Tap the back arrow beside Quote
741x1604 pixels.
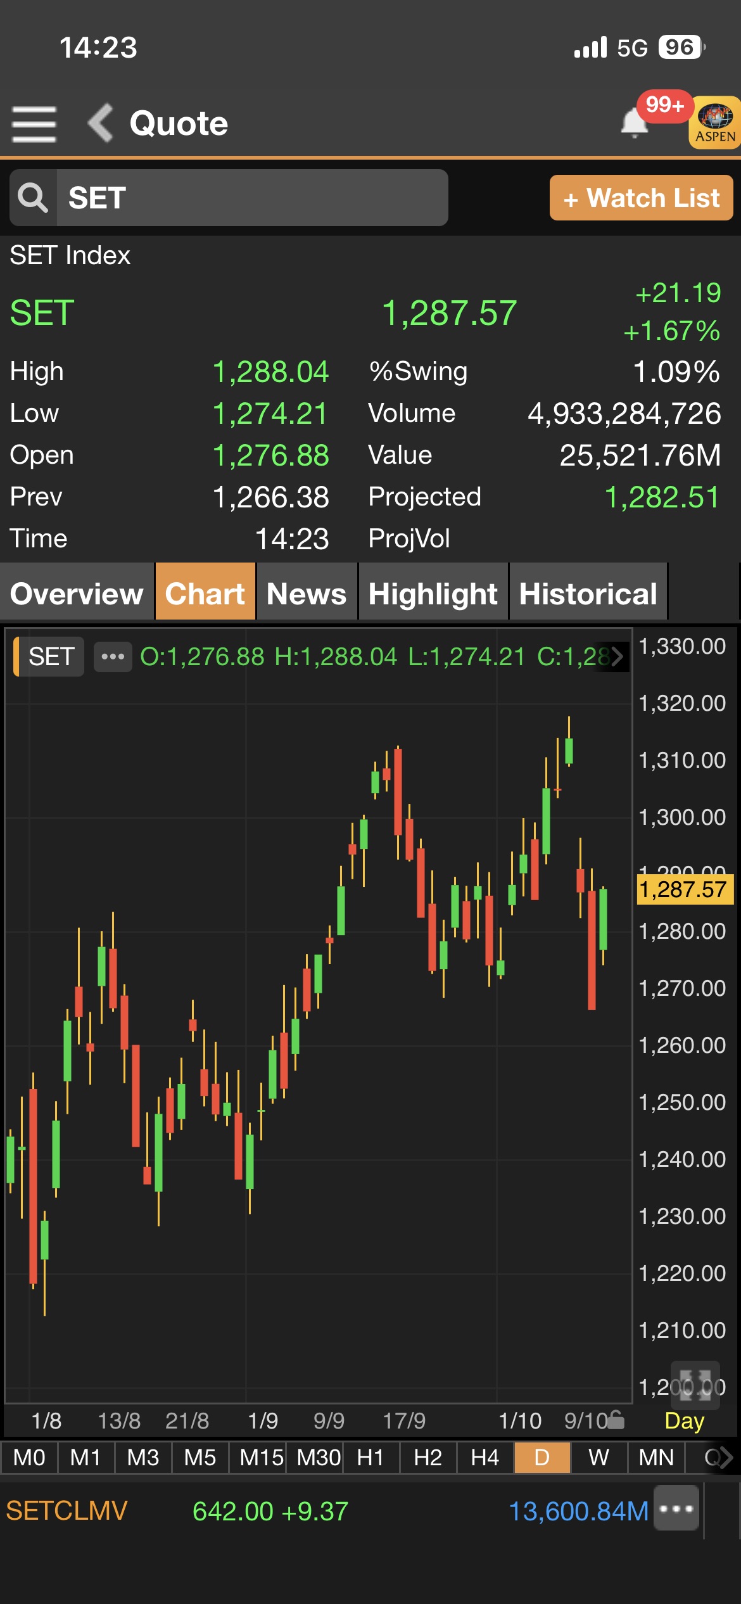click(100, 123)
